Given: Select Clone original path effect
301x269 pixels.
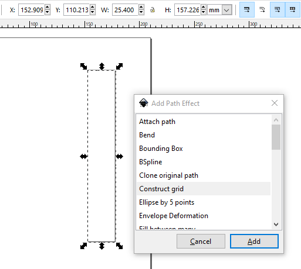Looking at the screenshot, I should (204, 175).
